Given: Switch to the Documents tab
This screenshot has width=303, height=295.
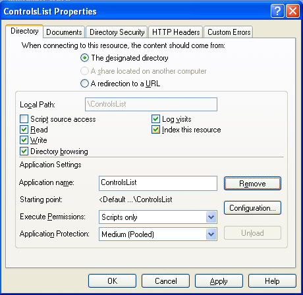Looking at the screenshot, I should pyautogui.click(x=64, y=32).
